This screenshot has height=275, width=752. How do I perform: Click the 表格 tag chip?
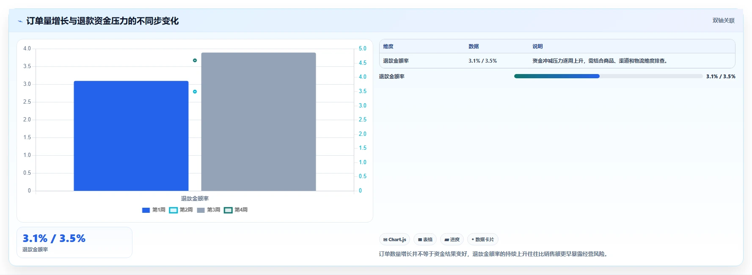tap(425, 239)
